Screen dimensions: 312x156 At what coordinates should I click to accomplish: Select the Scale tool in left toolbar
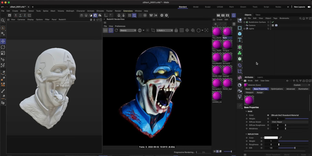(x=3, y=53)
